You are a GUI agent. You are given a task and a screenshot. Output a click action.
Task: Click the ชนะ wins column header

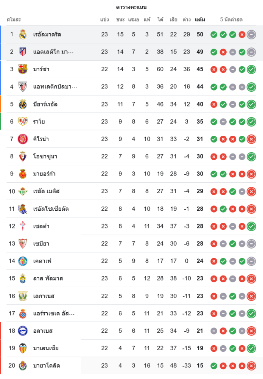(x=120, y=19)
